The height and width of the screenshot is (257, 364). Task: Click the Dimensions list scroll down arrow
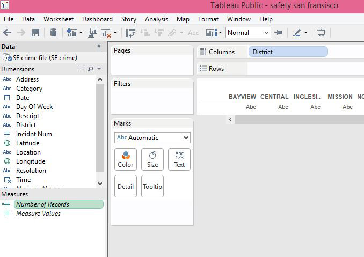[x=100, y=184]
